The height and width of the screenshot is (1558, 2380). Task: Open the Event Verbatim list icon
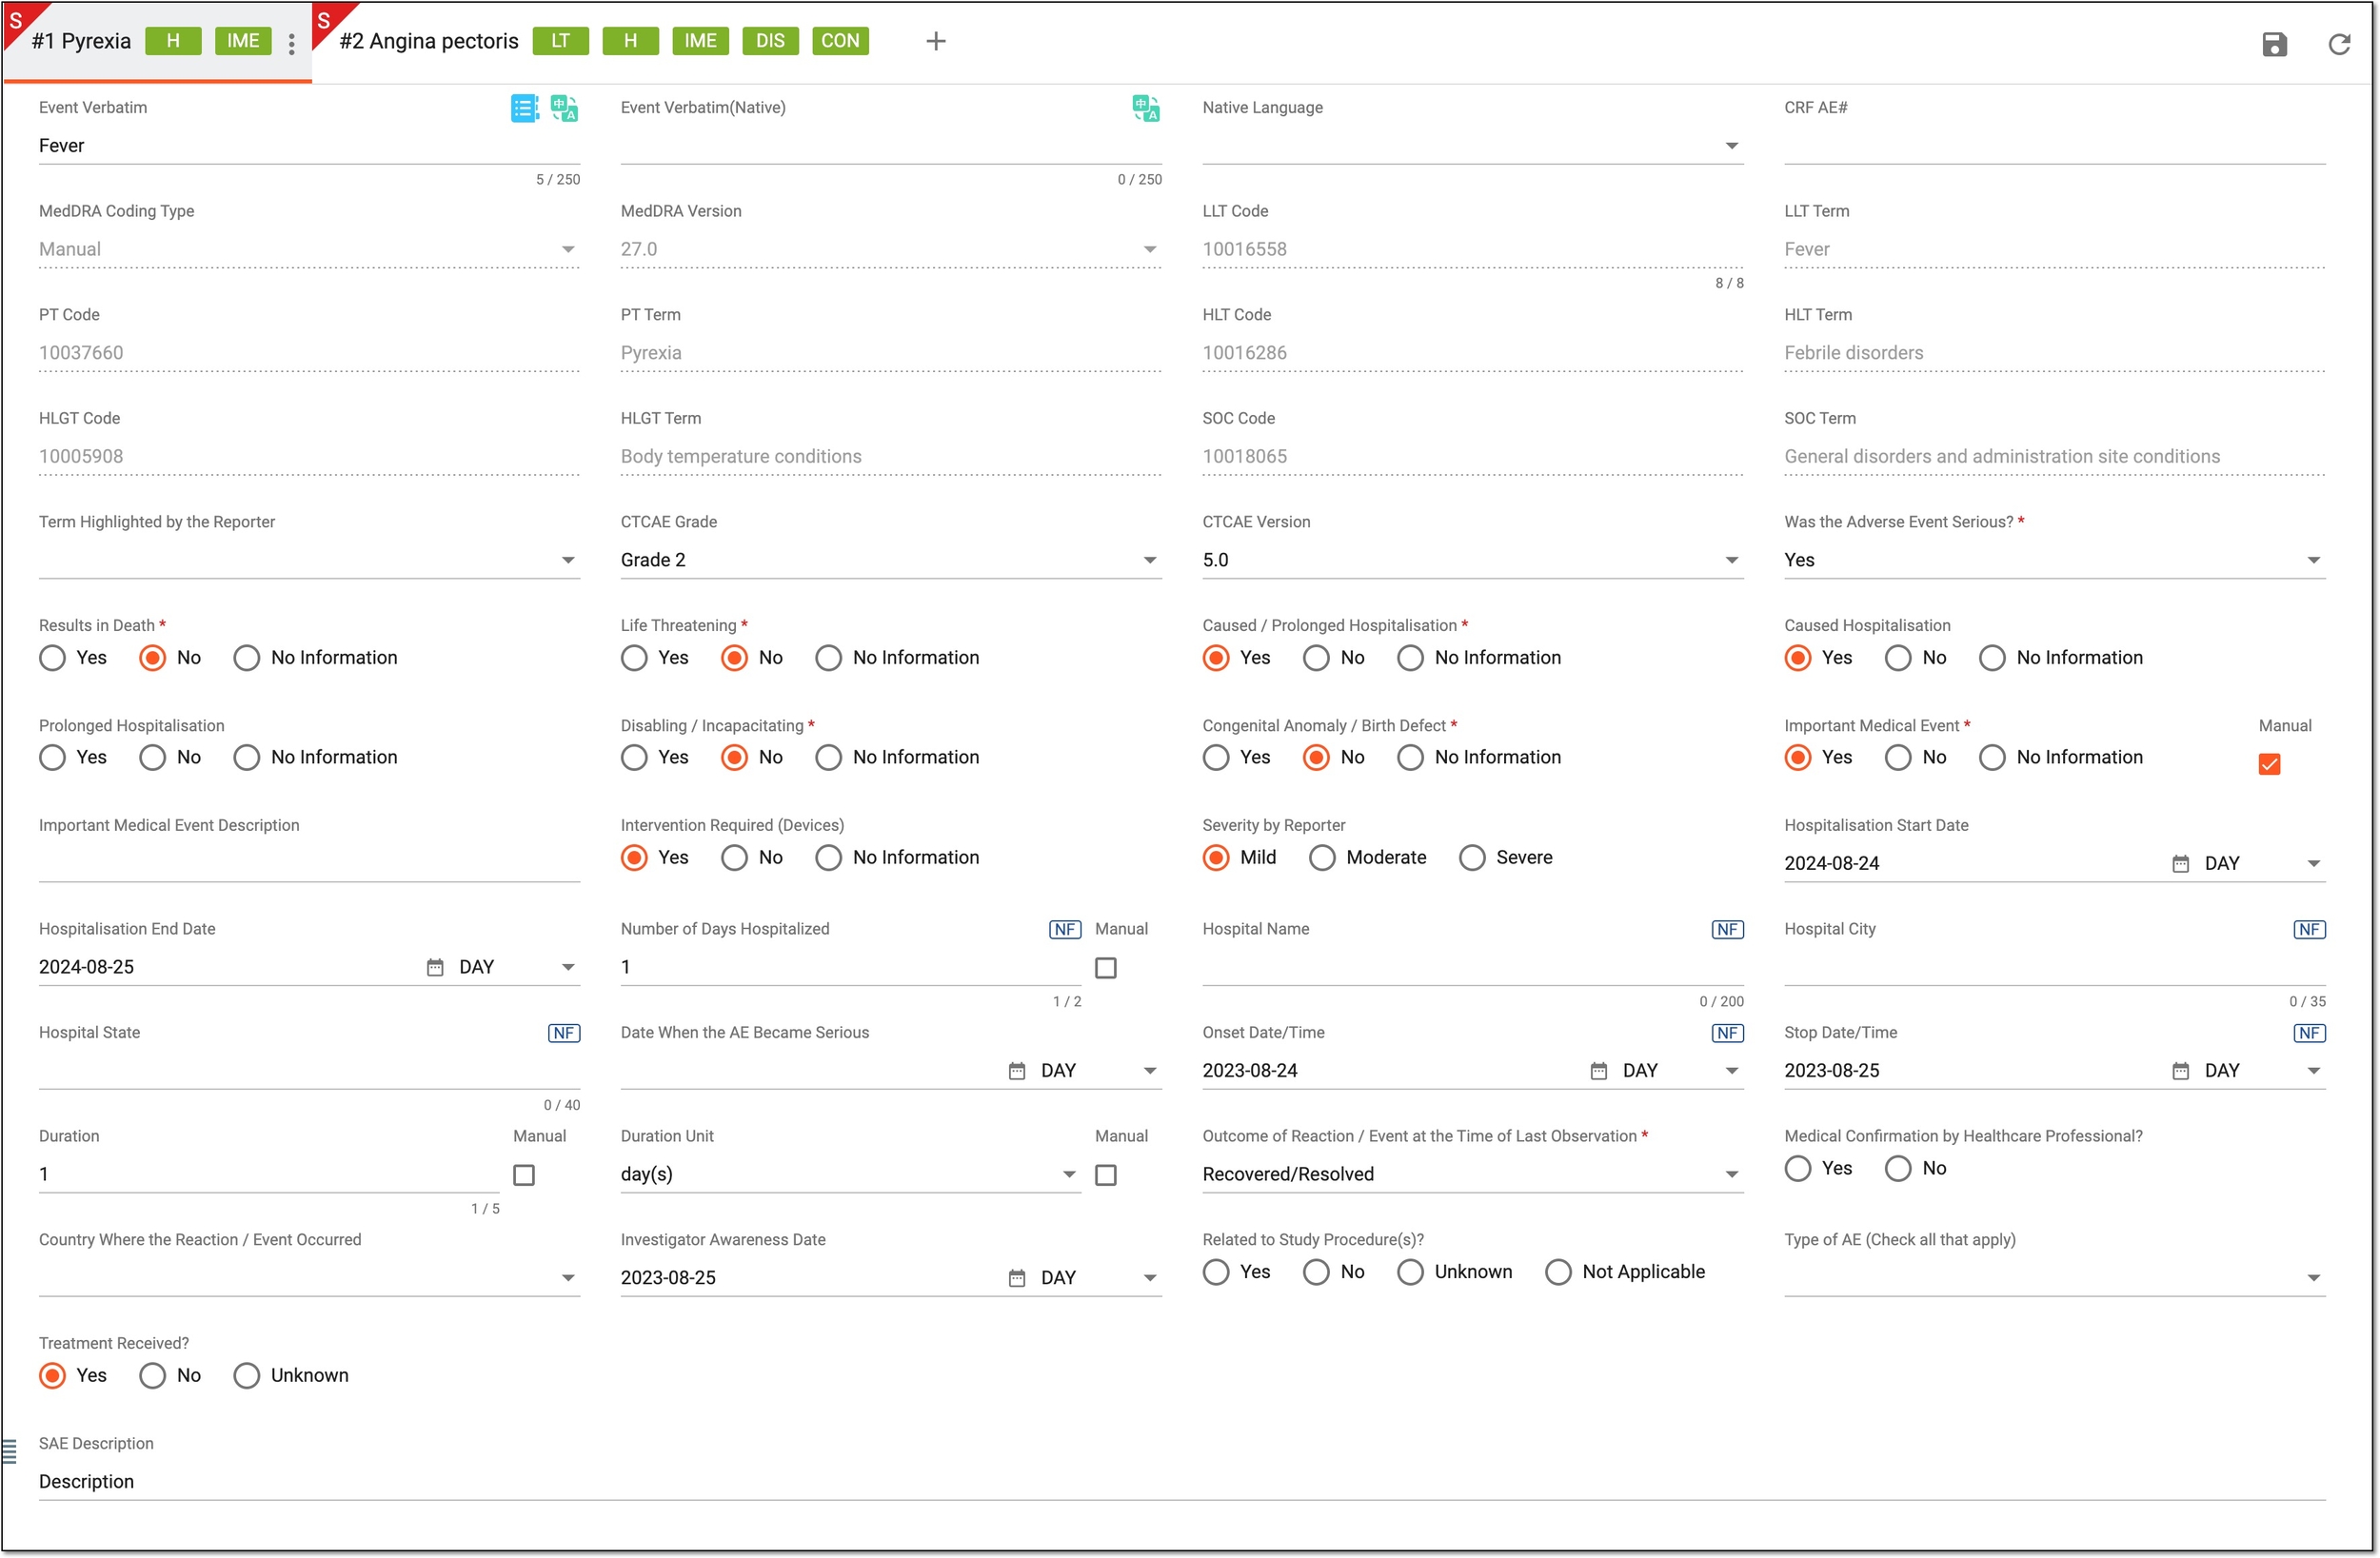(524, 108)
